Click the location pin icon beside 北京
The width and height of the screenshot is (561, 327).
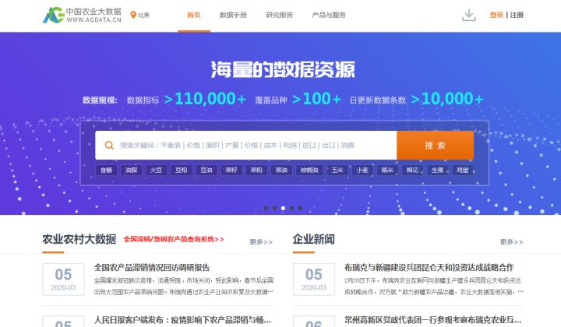[x=133, y=15]
